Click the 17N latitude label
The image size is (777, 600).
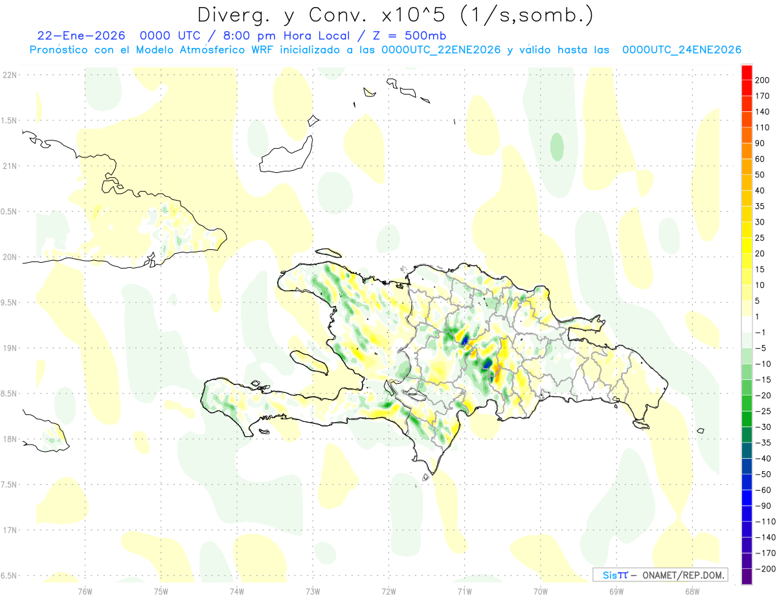click(x=10, y=530)
